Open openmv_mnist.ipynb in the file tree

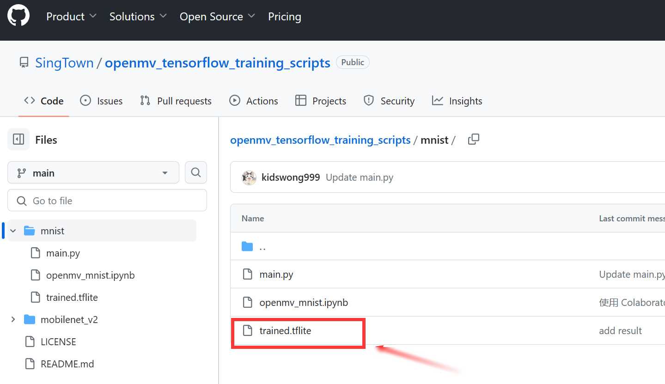pyautogui.click(x=91, y=275)
